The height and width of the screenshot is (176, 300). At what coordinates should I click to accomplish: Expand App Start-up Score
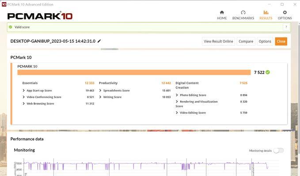coord(24,91)
